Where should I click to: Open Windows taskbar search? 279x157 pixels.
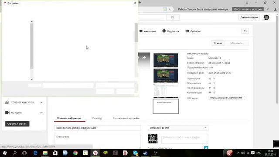[x=15, y=153]
